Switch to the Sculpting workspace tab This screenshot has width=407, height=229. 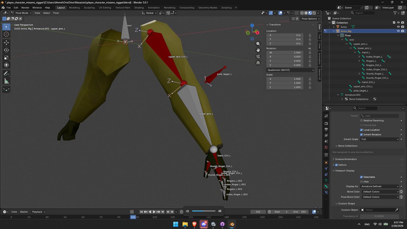[89, 7]
